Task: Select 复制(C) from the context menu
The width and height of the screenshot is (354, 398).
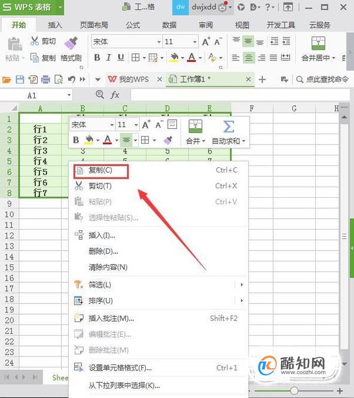Action: [x=101, y=171]
